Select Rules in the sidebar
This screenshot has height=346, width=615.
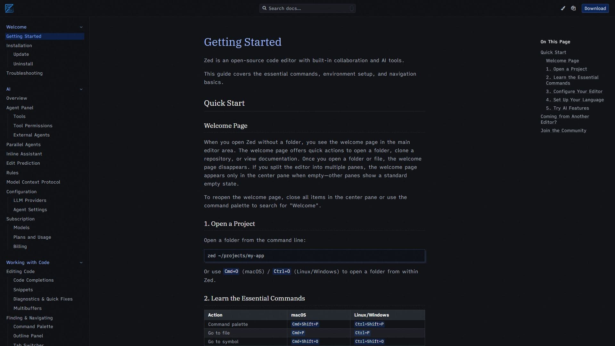pos(12,173)
